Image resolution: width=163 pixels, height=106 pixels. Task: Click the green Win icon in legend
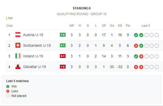tap(8, 87)
